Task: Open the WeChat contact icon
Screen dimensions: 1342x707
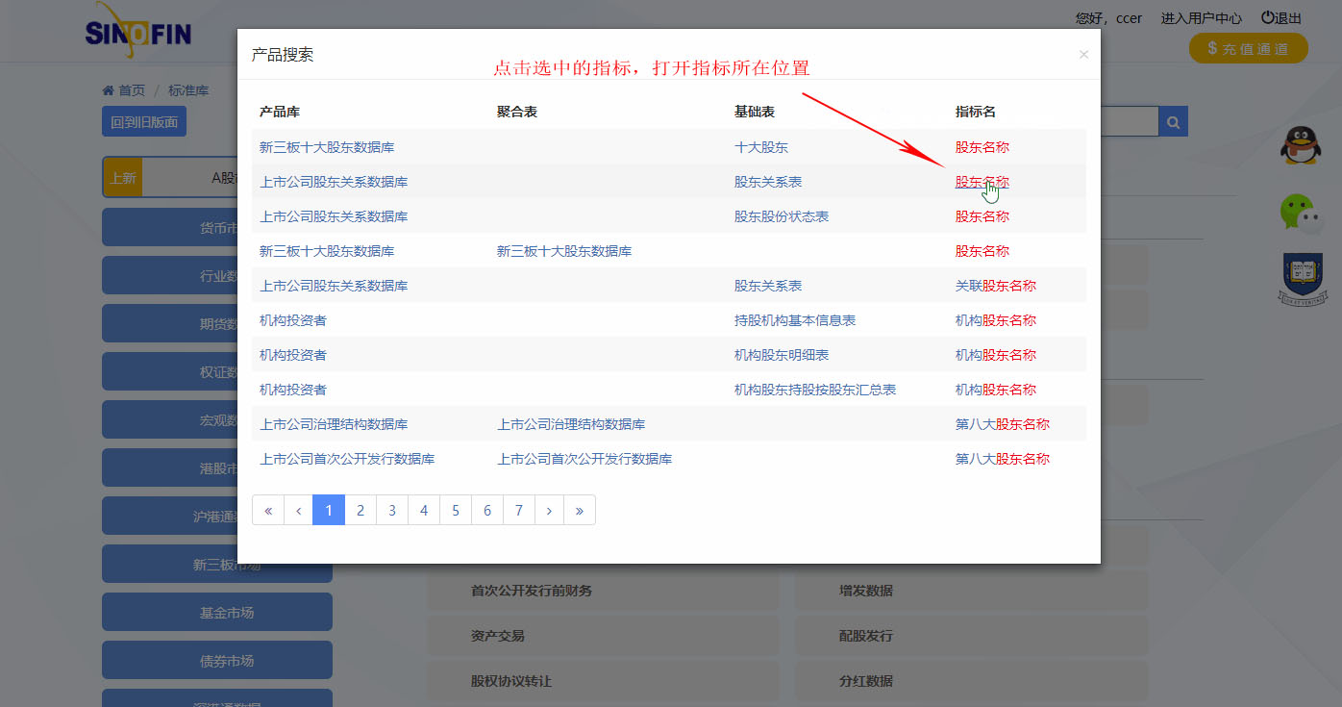Action: point(1302,214)
